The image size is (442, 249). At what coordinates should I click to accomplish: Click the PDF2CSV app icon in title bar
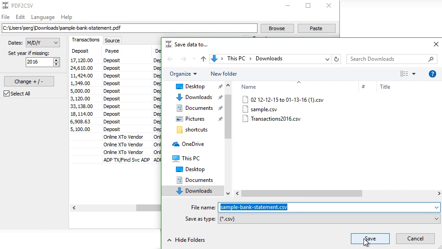(5, 5)
